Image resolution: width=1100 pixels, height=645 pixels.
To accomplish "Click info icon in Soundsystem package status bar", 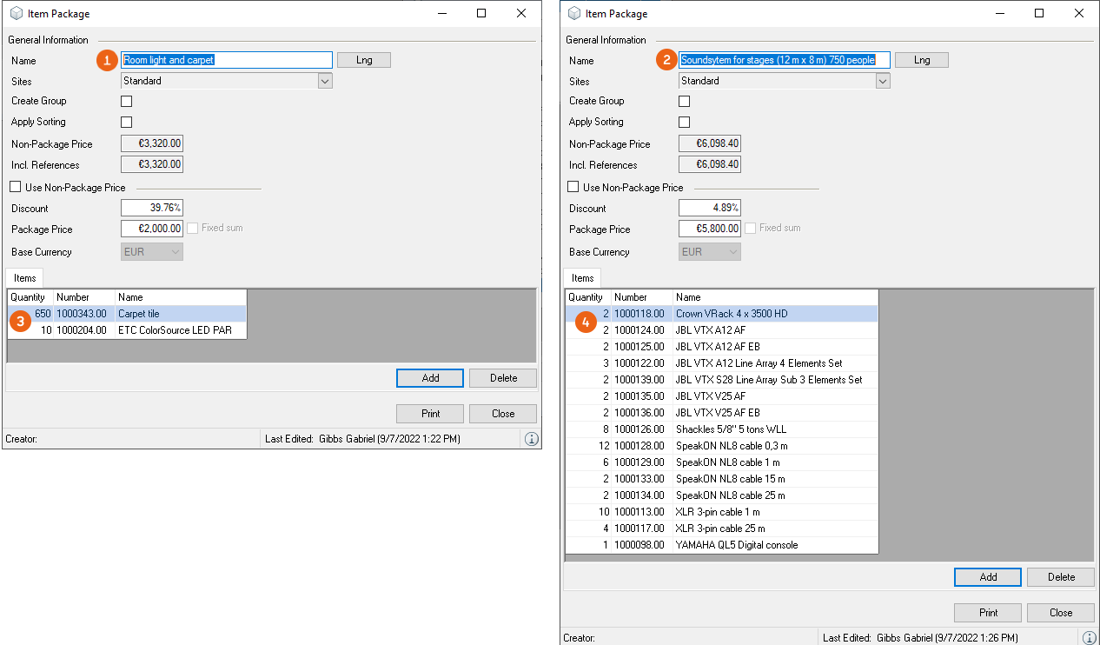I will (x=1089, y=637).
